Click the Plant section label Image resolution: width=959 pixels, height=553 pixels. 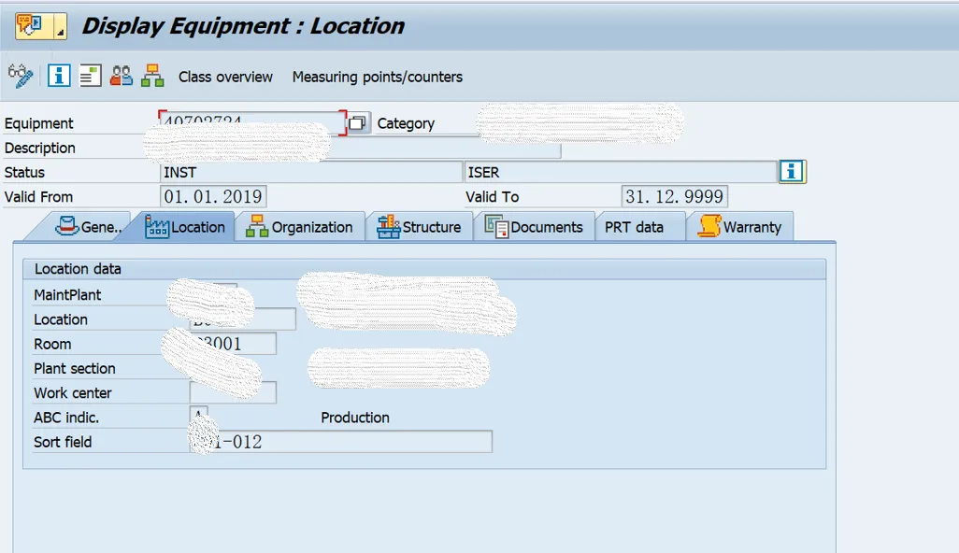(75, 368)
